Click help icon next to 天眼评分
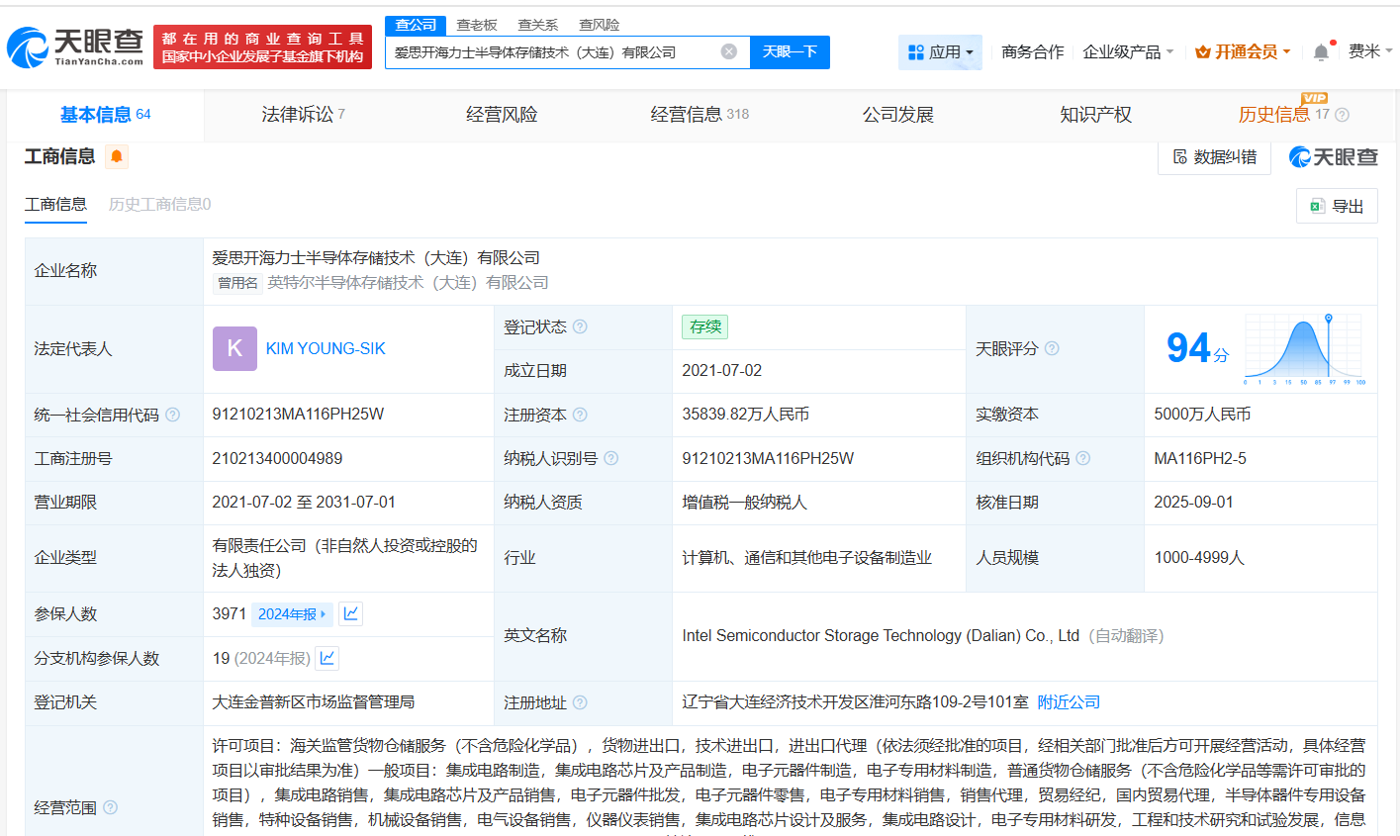1400x836 pixels. pyautogui.click(x=1052, y=348)
